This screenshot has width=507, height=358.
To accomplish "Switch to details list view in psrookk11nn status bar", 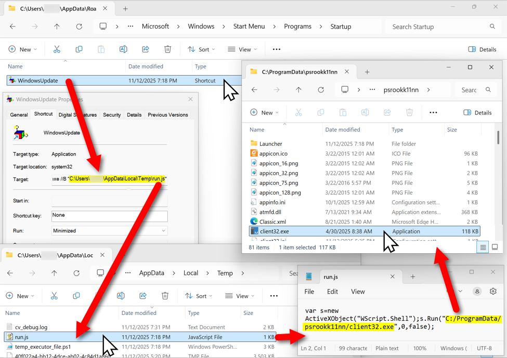I will [x=483, y=247].
